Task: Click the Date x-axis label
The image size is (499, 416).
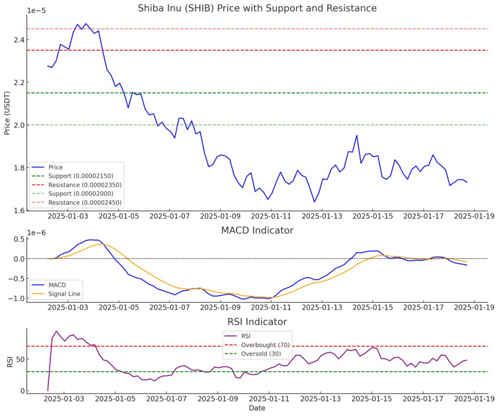Action: tap(257, 408)
